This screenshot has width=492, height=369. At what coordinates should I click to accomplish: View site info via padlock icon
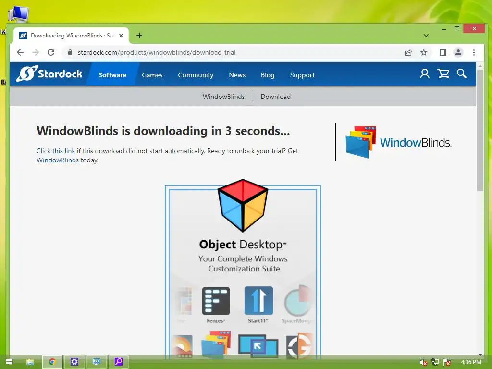click(x=70, y=52)
